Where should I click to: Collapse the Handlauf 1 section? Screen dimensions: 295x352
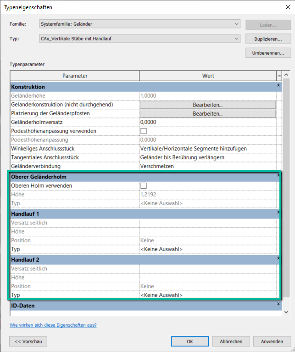pos(278,213)
